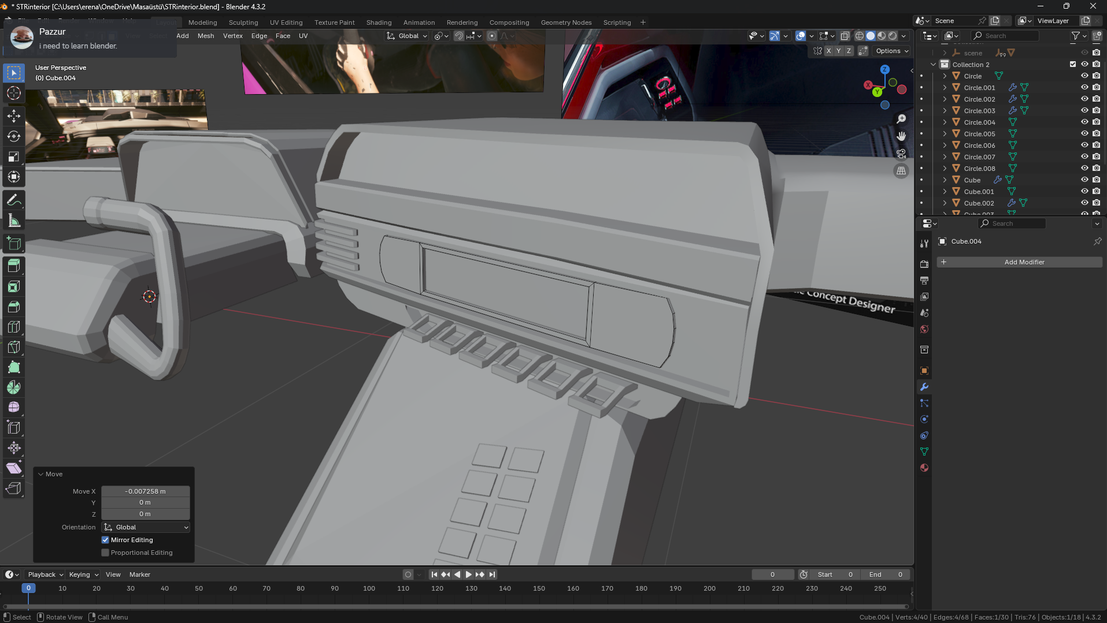Enable X axis mirror button
1107x623 pixels.
tap(828, 51)
